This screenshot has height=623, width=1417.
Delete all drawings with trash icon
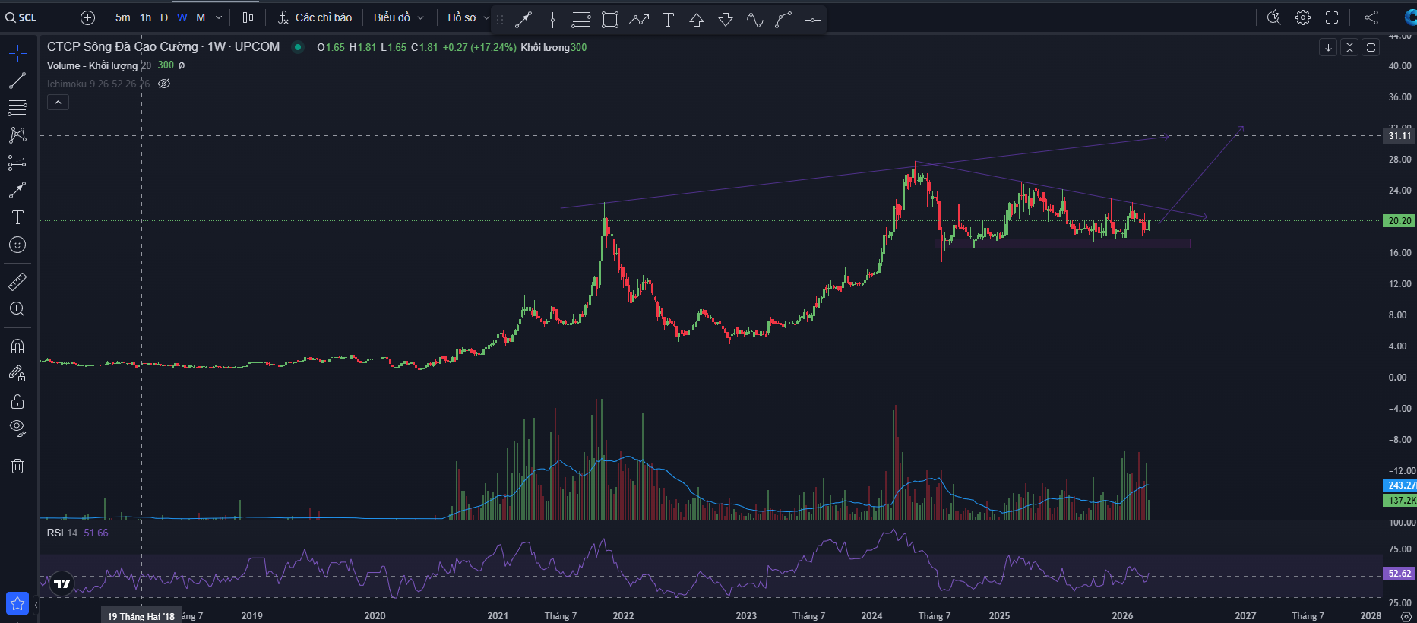(17, 466)
